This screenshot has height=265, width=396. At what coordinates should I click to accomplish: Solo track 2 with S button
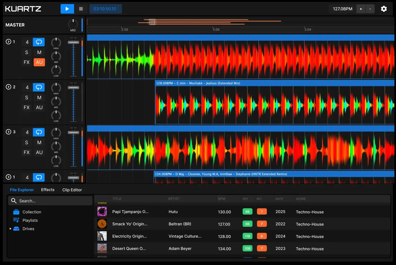click(x=27, y=98)
